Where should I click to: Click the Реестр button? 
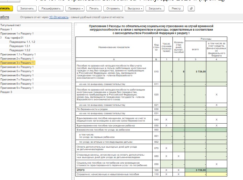click(x=176, y=8)
